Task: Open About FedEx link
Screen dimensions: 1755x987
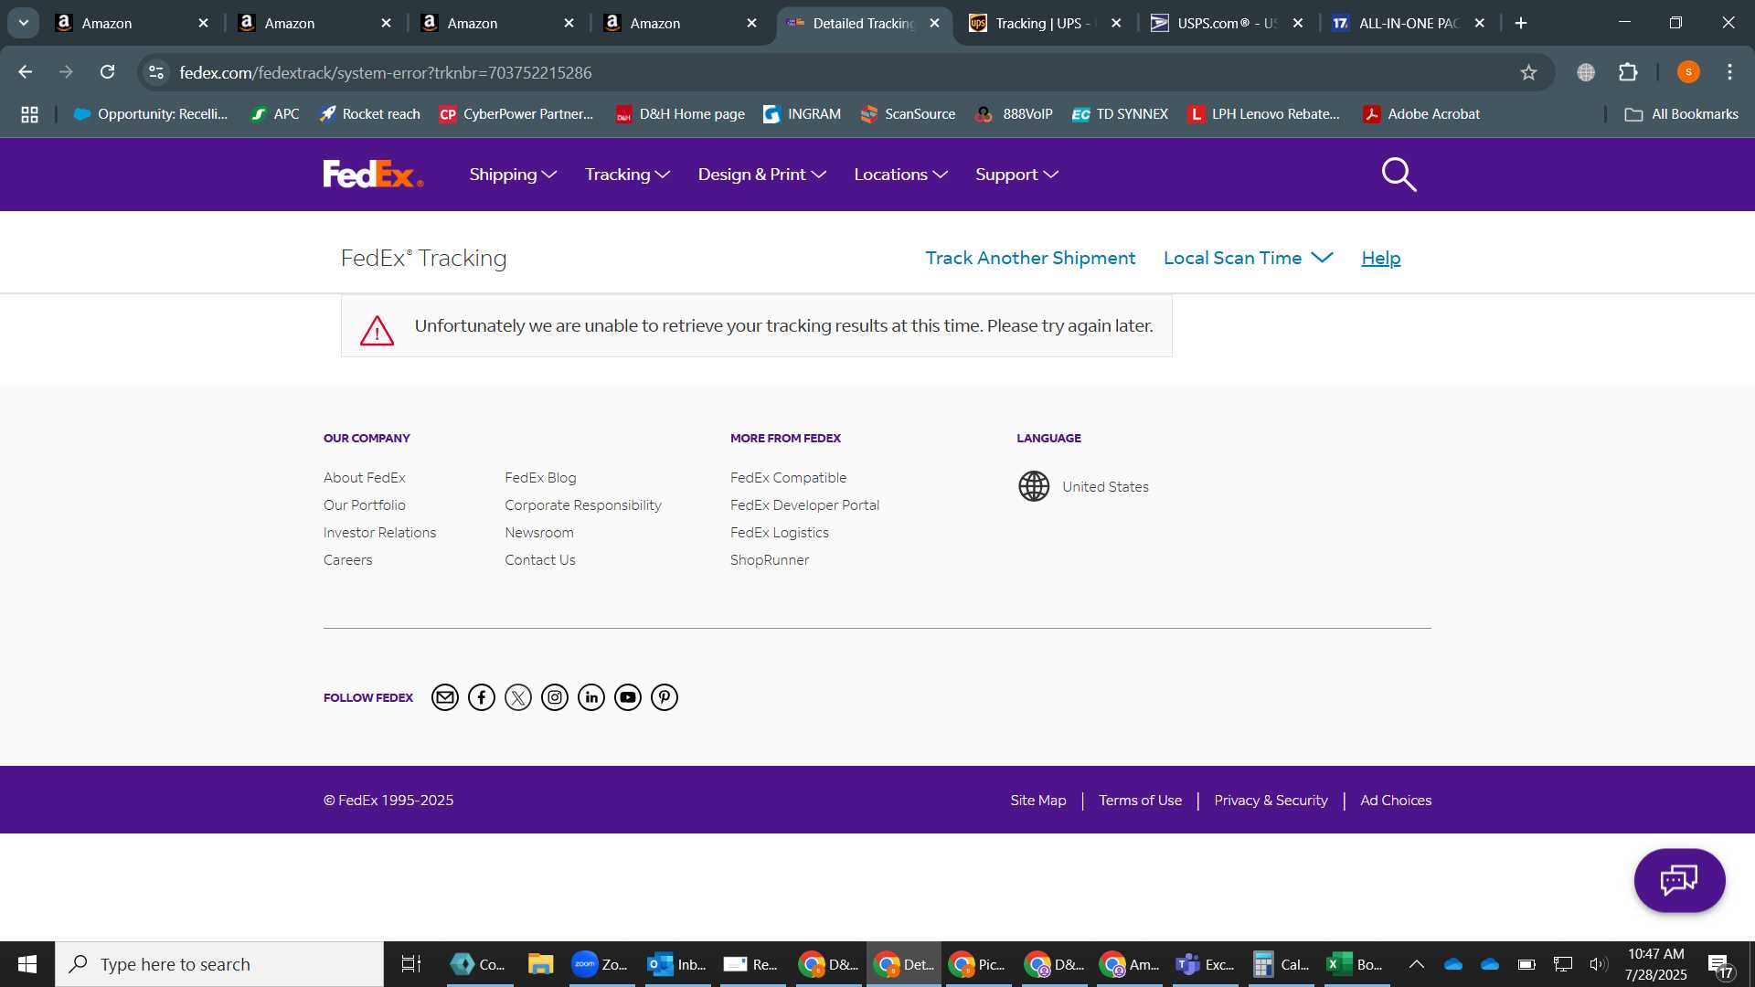Action: 364,477
